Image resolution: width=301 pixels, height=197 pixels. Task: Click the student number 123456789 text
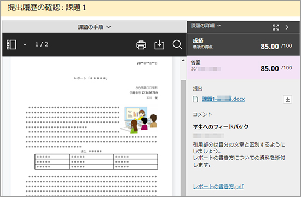(x=149, y=92)
